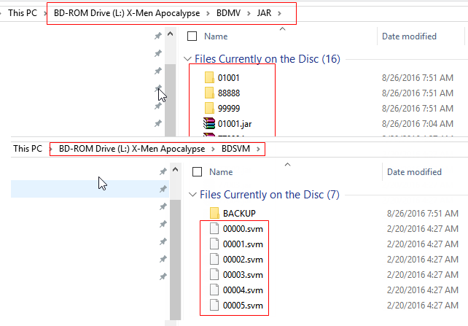Click the 00004.svm file icon
The width and height of the screenshot is (468, 326).
tap(214, 290)
